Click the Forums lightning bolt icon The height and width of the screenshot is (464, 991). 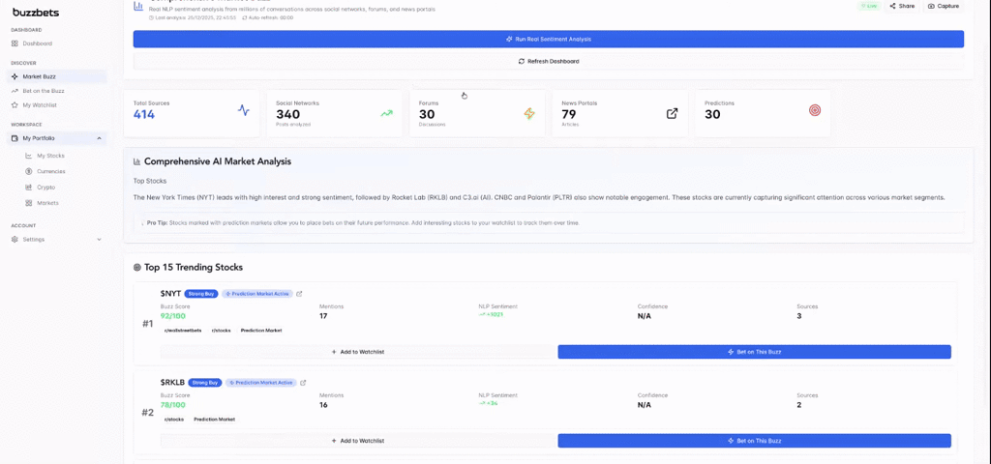click(x=529, y=114)
